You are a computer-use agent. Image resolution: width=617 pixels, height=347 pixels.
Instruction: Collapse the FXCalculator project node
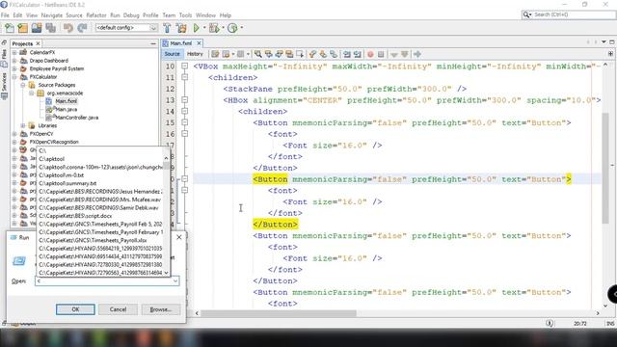pos(14,77)
